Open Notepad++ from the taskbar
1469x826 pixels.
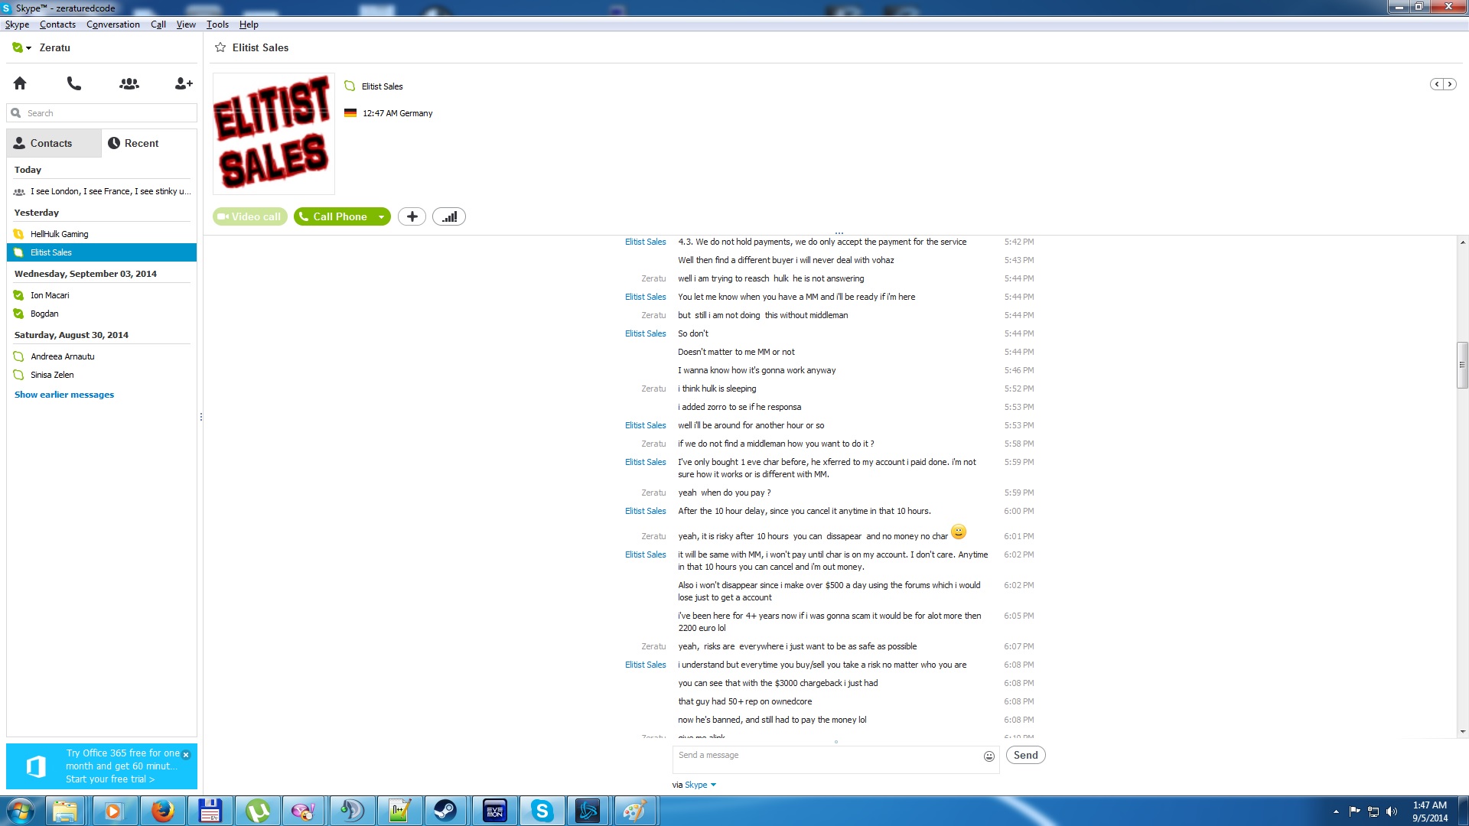click(x=399, y=811)
